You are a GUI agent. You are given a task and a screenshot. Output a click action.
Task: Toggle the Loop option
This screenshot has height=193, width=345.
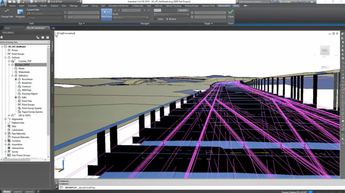pos(159,19)
